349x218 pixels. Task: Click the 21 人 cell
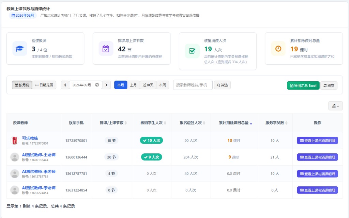[275, 157]
